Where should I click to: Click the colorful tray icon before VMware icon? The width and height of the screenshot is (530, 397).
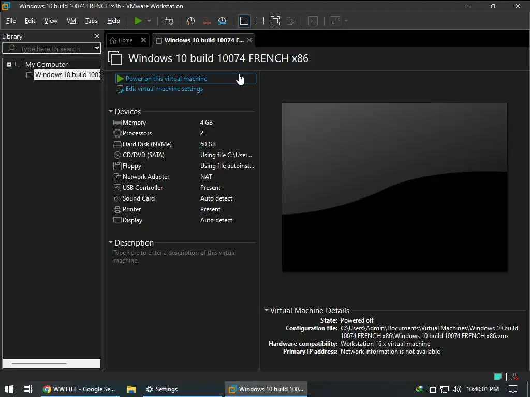419,389
